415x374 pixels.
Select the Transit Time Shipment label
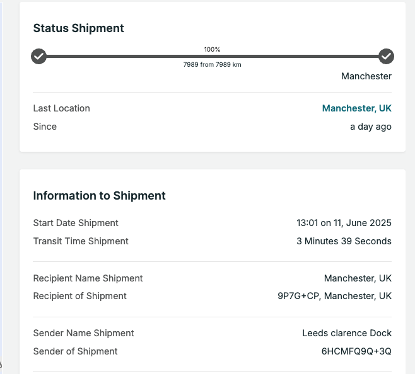[x=81, y=241]
